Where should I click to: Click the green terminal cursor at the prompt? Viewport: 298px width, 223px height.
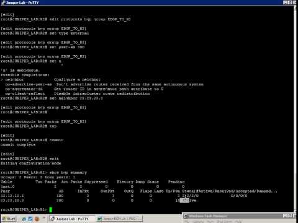click(x=51, y=209)
